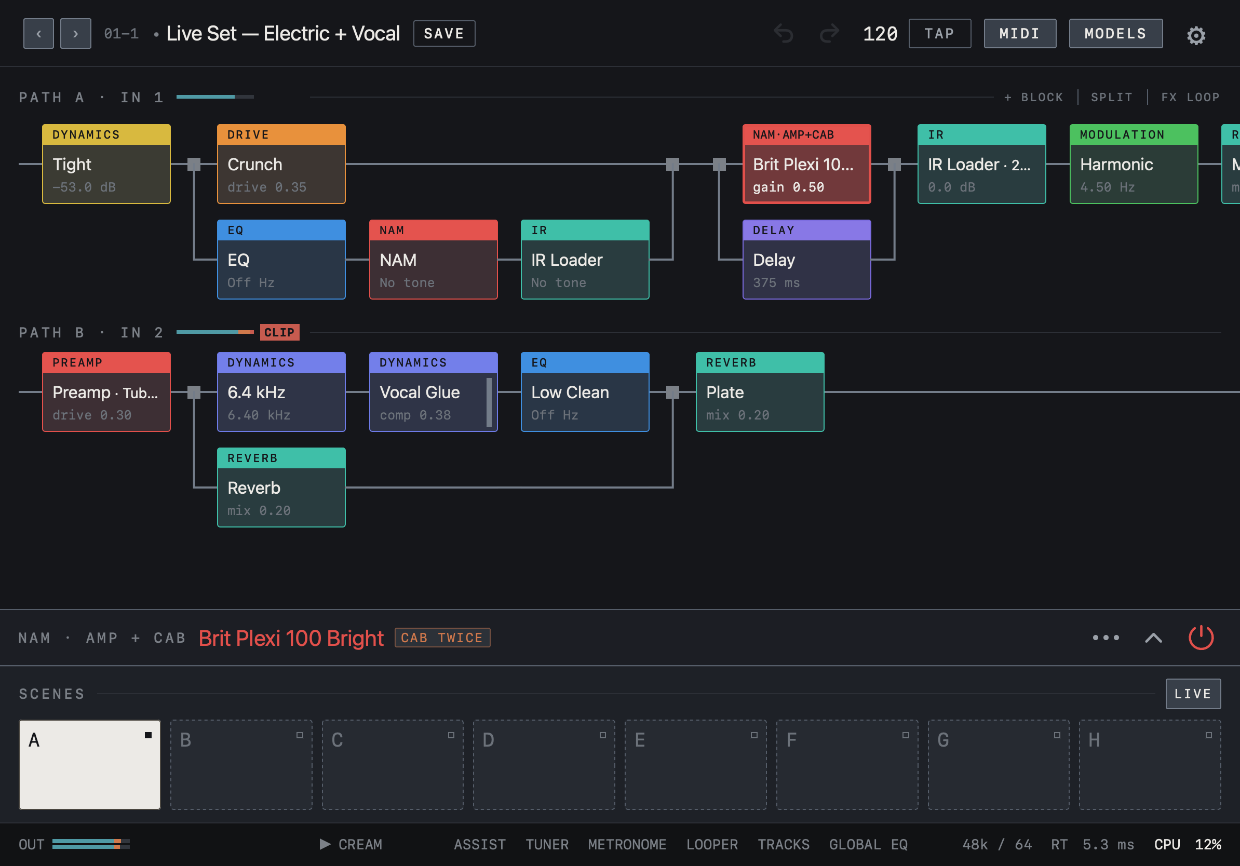Click the OUT level meter
The height and width of the screenshot is (866, 1240).
click(x=91, y=844)
